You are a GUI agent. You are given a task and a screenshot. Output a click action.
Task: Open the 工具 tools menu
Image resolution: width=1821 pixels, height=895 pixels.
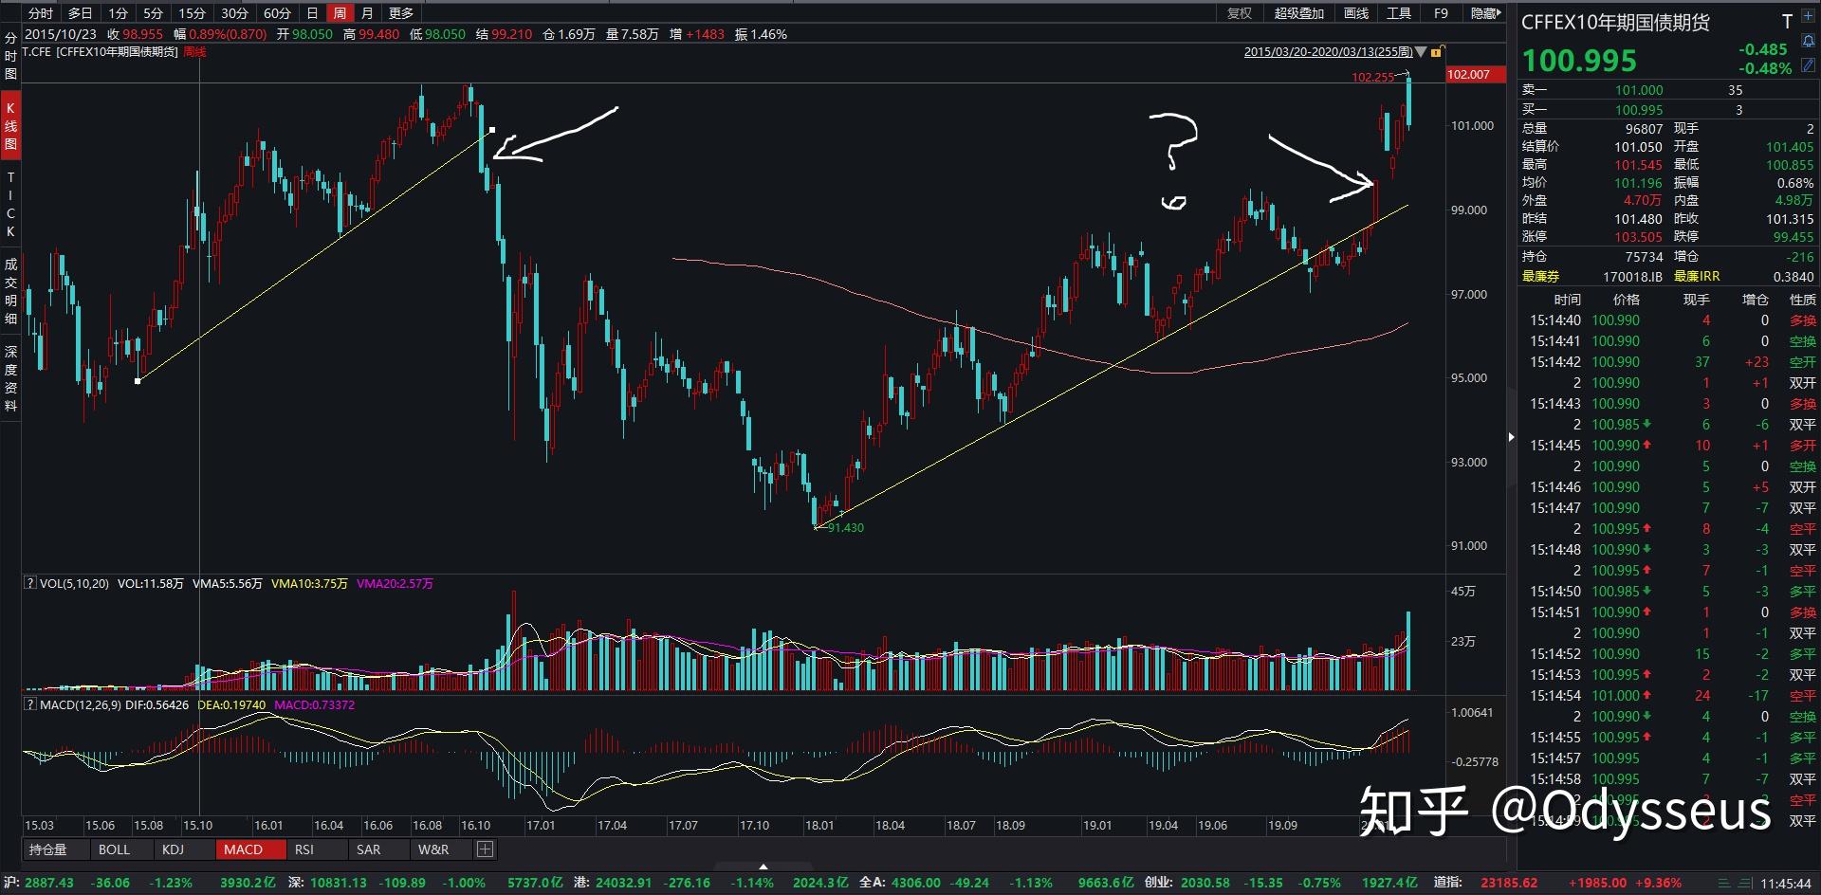coord(1399,13)
